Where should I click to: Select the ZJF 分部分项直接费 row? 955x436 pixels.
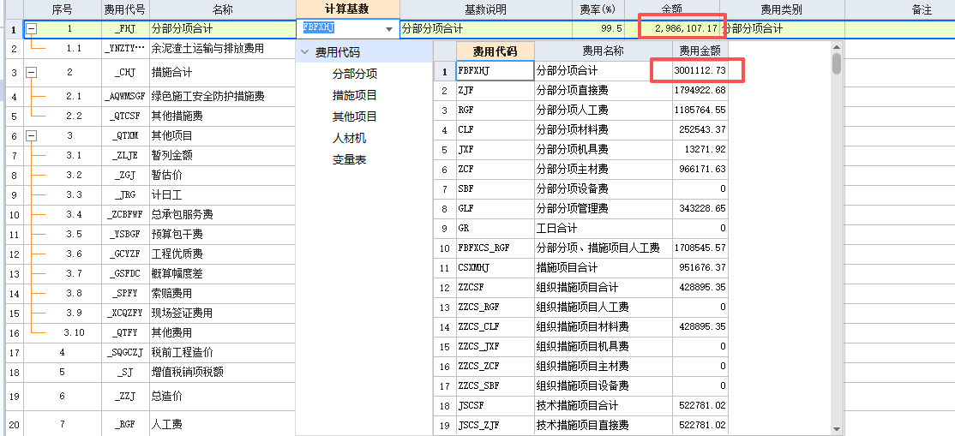coord(581,91)
